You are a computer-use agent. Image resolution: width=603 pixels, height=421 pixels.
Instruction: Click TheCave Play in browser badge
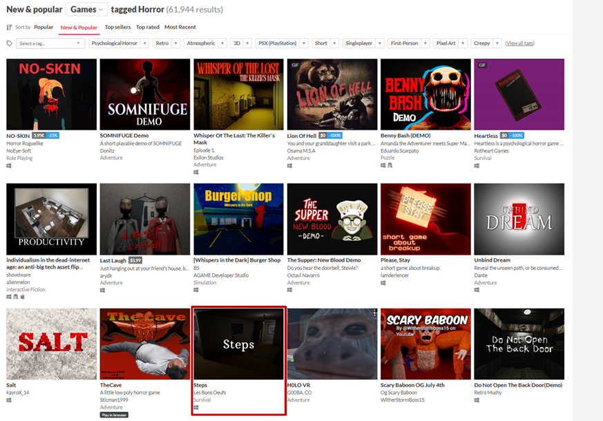coord(114,415)
